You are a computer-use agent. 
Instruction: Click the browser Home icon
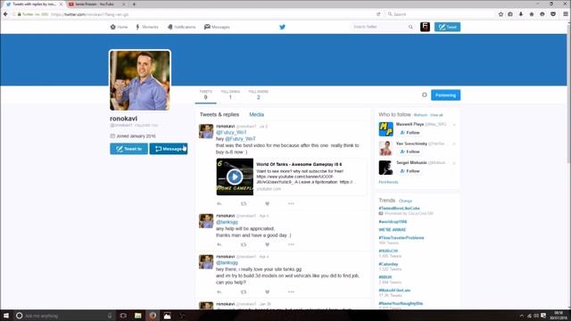(532, 14)
